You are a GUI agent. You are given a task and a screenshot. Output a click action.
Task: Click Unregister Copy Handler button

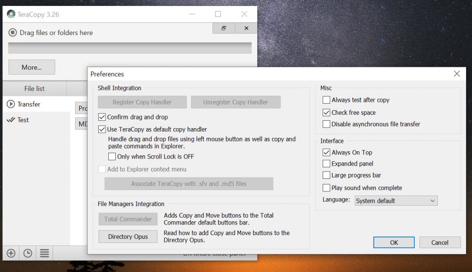[x=236, y=102]
